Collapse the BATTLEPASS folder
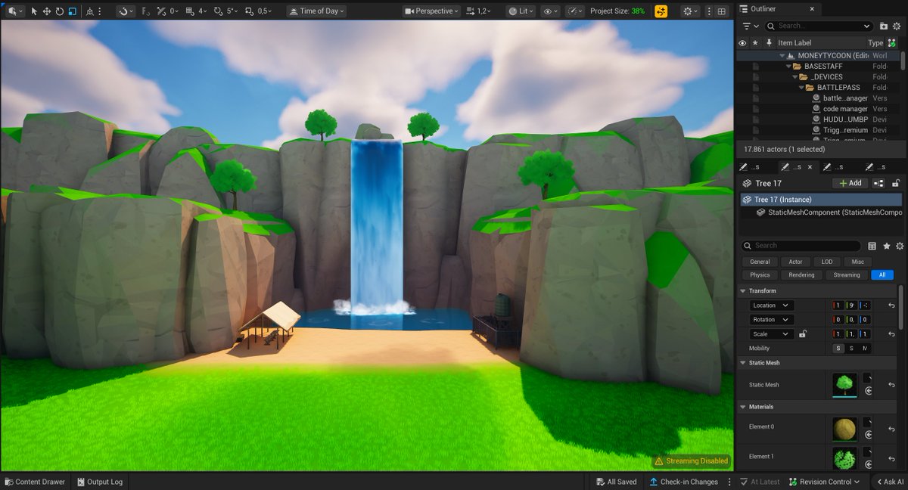The width and height of the screenshot is (908, 490). 801,88
